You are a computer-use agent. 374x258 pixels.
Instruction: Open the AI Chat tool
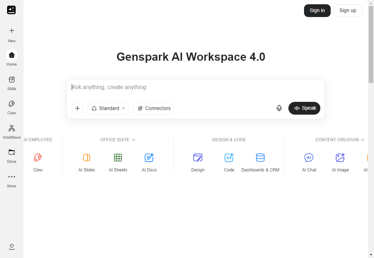point(309,163)
